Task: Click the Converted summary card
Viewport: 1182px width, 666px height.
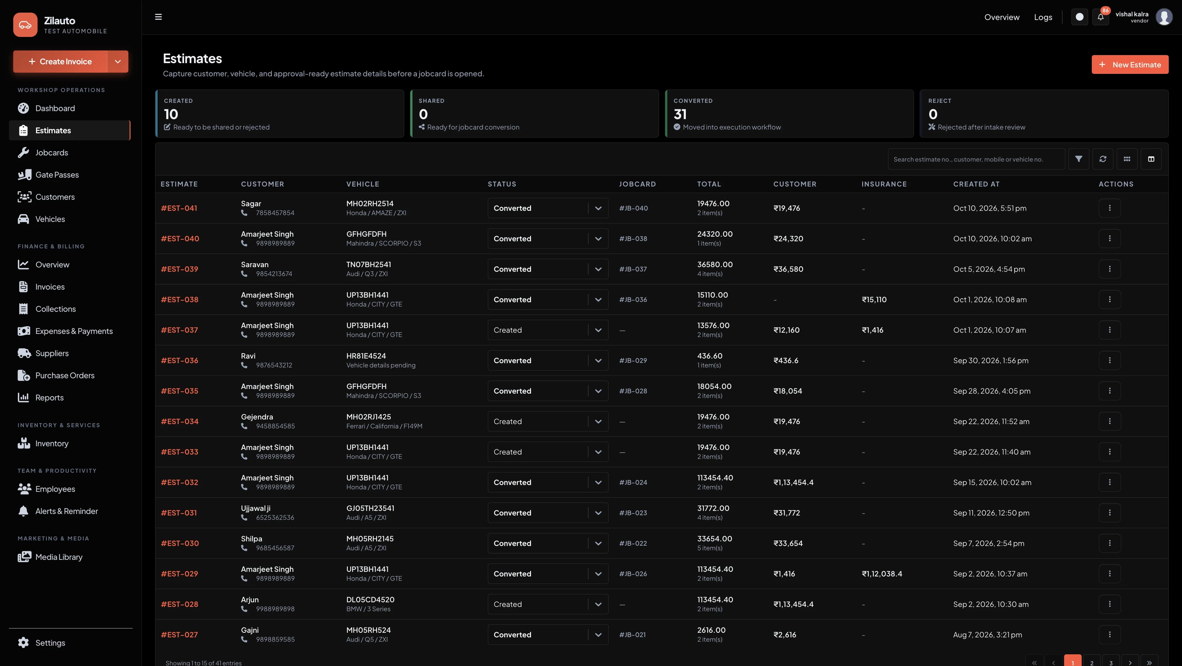Action: (789, 113)
